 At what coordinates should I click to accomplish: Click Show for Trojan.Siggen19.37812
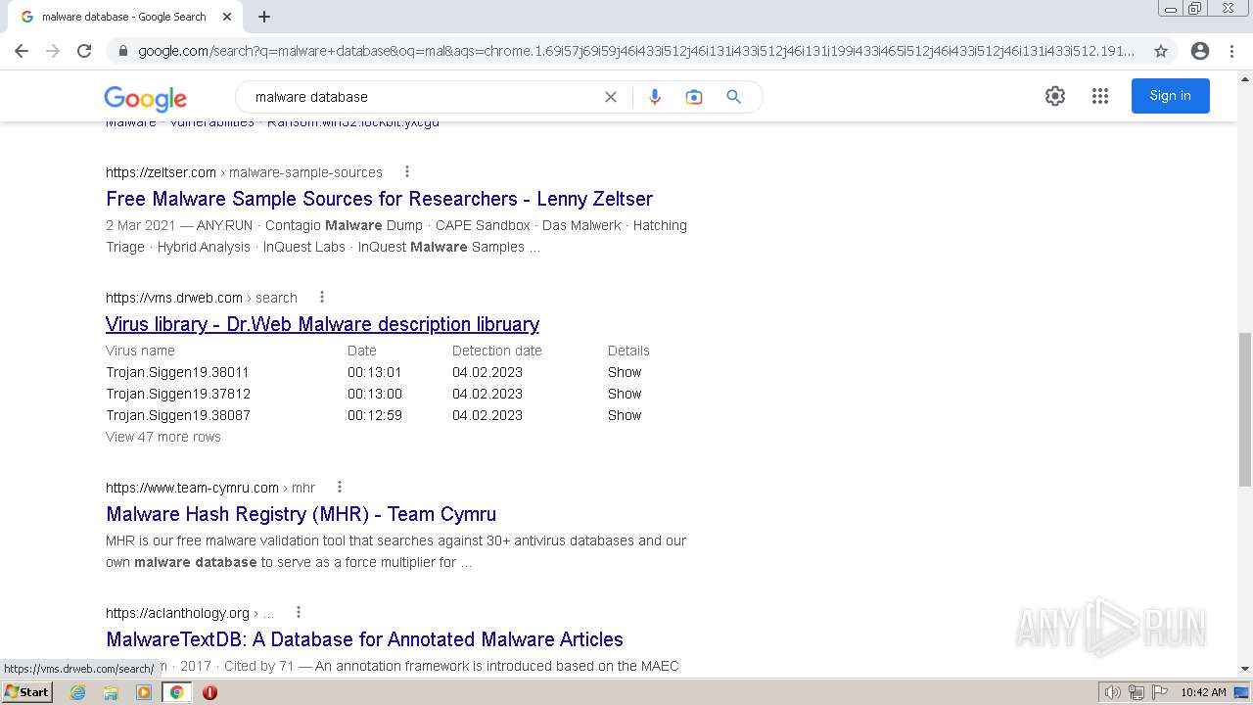coord(625,394)
